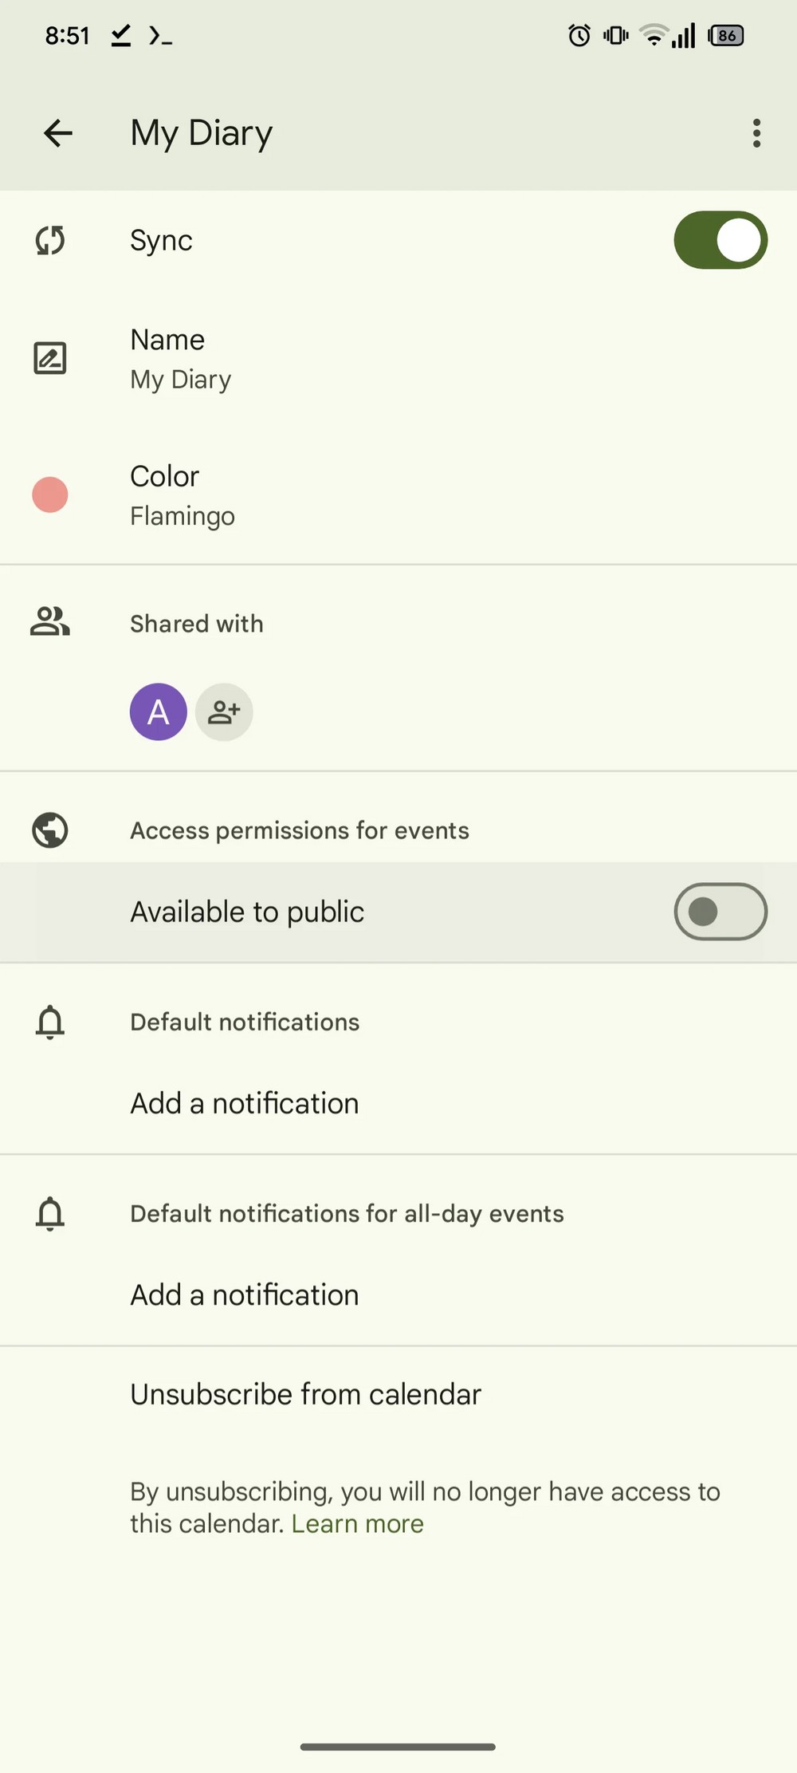Screen dimensions: 797x1773
Task: Select Unsubscribe from calendar
Action: coord(306,1394)
